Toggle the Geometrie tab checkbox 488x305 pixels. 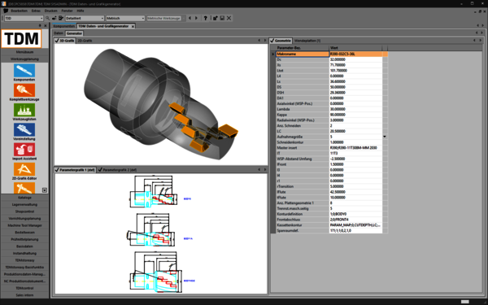pyautogui.click(x=272, y=41)
